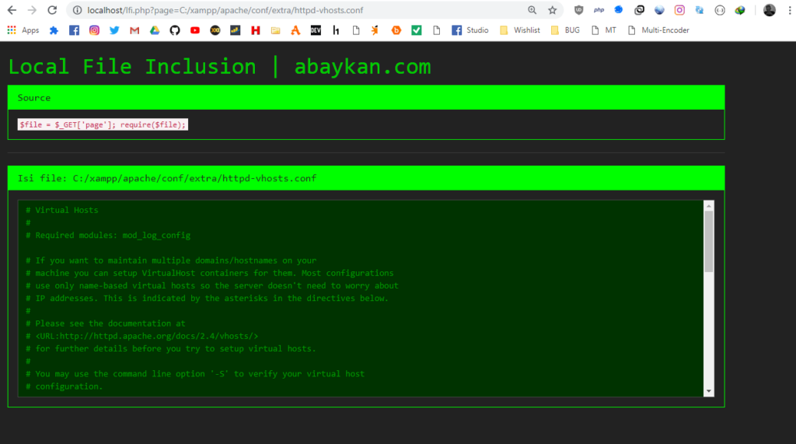Open the HackerOne h1 bookmark
Image resolution: width=796 pixels, height=444 pixels.
336,30
